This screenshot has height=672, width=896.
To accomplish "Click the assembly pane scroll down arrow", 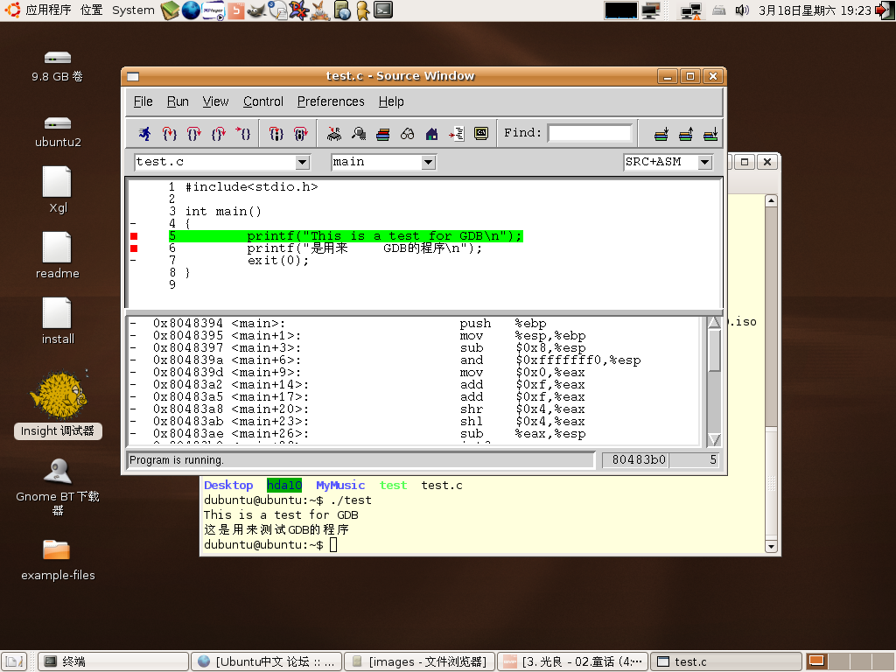I will click(714, 439).
